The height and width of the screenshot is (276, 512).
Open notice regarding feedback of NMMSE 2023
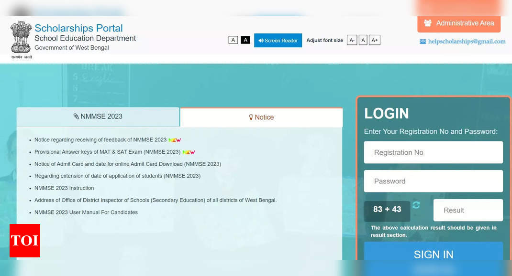[x=100, y=140]
